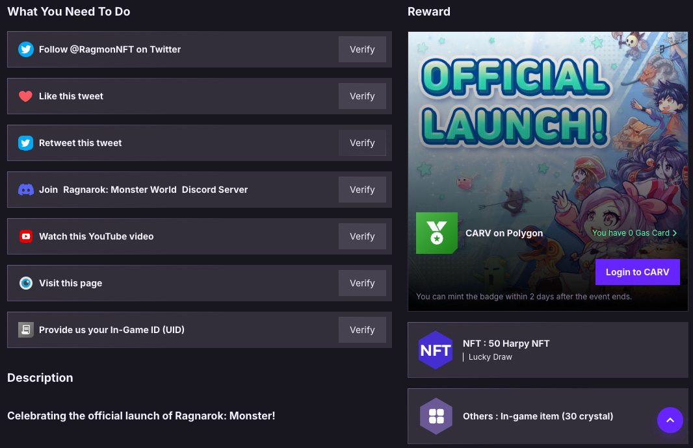Open the Retweet this tweet link
The width and height of the screenshot is (693, 448).
click(x=81, y=143)
